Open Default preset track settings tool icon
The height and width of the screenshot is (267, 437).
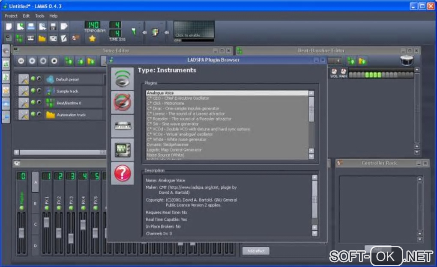[24, 79]
